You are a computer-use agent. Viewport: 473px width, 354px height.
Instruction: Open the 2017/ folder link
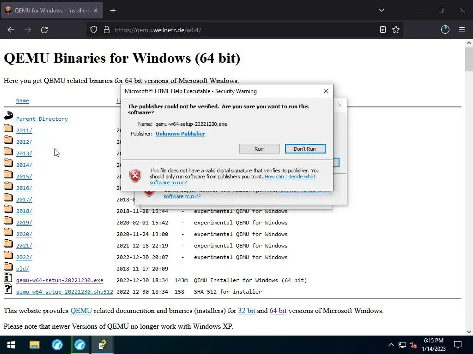[x=24, y=200]
